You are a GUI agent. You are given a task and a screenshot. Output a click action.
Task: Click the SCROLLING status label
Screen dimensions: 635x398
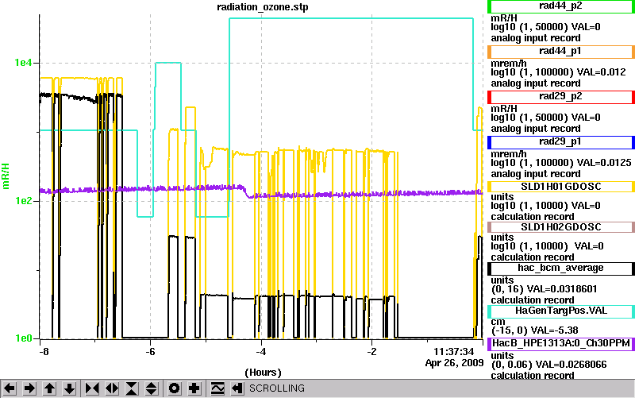click(276, 388)
